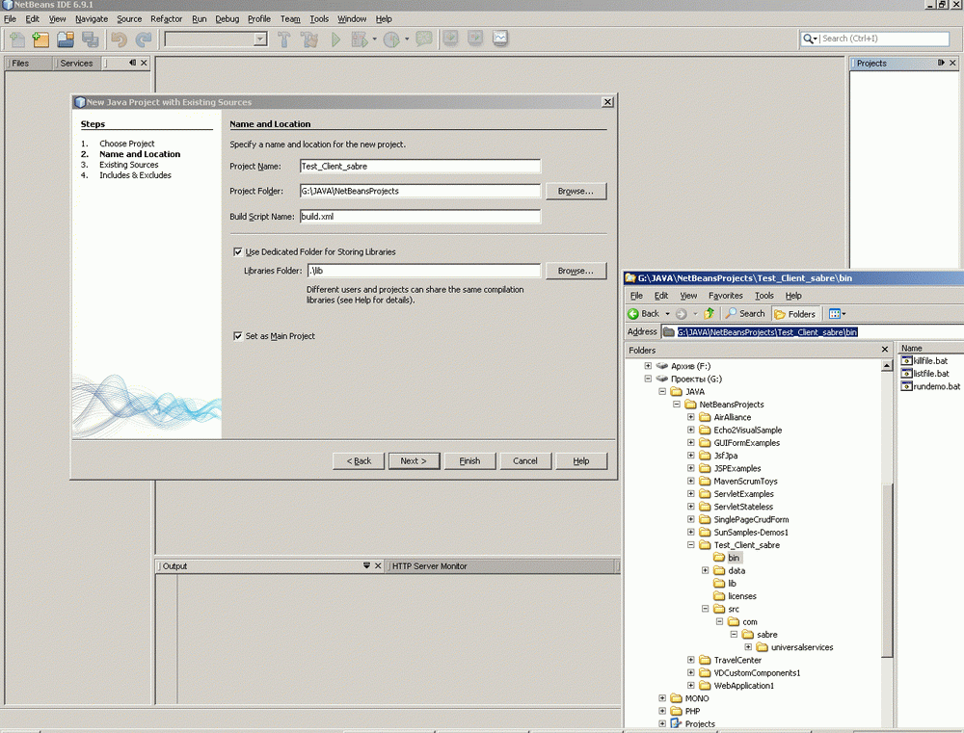Expand the AirAlliance folder node
Image resolution: width=964 pixels, height=733 pixels.
pyautogui.click(x=691, y=417)
